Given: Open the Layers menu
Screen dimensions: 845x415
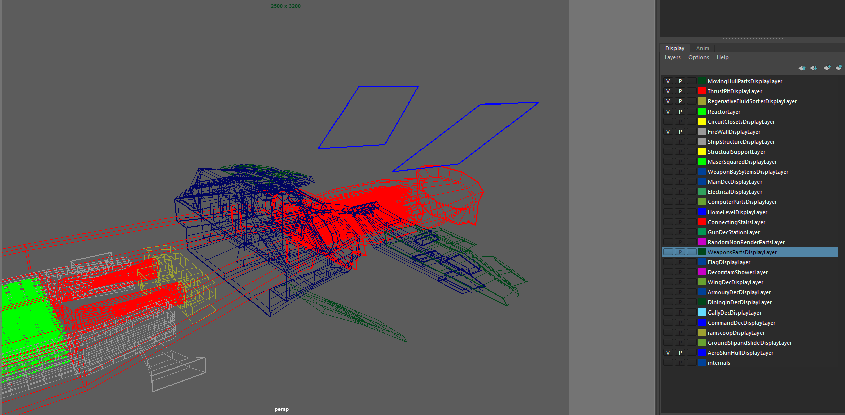Looking at the screenshot, I should (672, 58).
